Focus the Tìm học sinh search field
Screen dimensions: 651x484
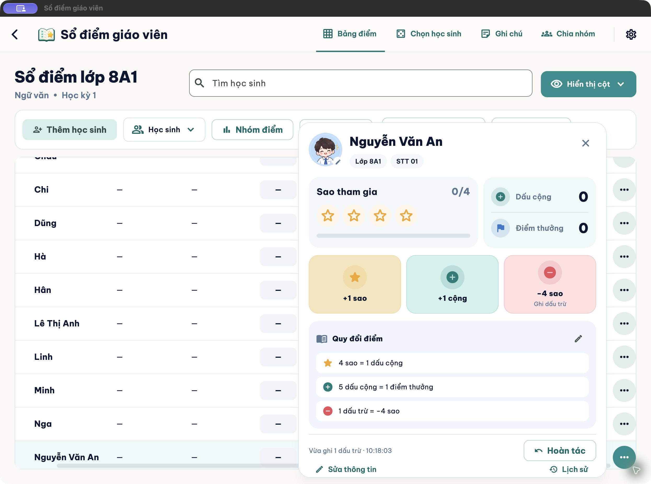361,83
